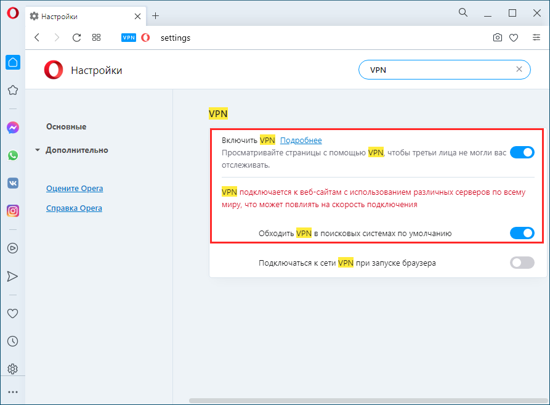Click the VPN badge in address bar
This screenshot has height=405, width=550.
click(129, 38)
